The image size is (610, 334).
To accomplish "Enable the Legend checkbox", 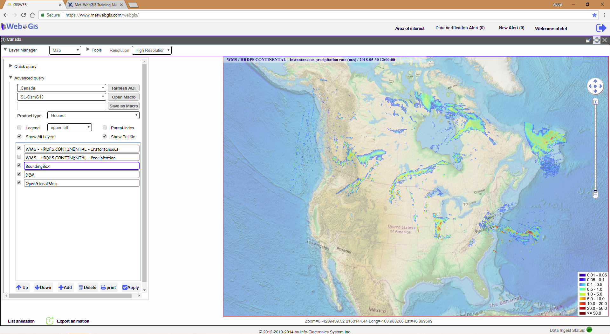I will pyautogui.click(x=19, y=128).
